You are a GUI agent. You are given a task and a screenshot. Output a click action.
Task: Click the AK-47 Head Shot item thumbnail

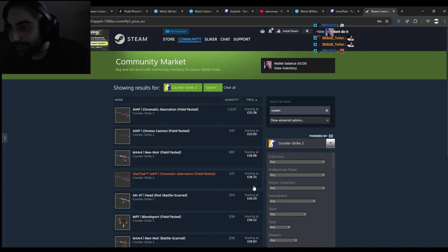click(x=122, y=201)
